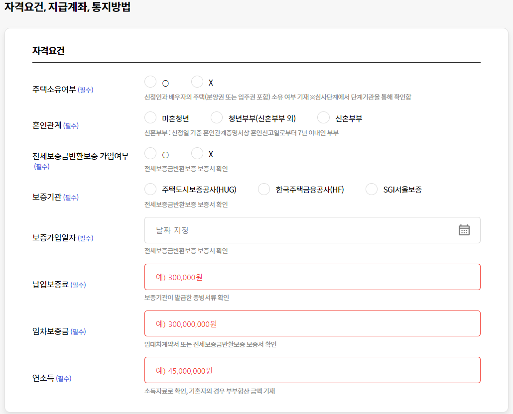This screenshot has height=414, width=513.
Task: Pick 주택도시보증공사(HUG) as 보증기관
Action: (150, 189)
